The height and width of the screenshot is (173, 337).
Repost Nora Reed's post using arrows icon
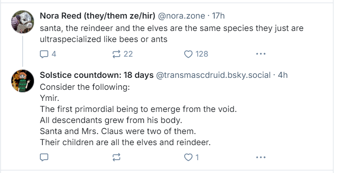[x=116, y=54]
